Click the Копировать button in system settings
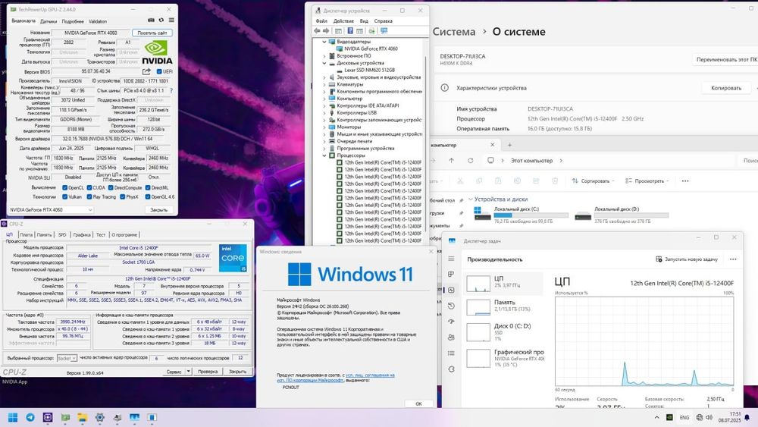Image resolution: width=758 pixels, height=427 pixels. (x=726, y=88)
